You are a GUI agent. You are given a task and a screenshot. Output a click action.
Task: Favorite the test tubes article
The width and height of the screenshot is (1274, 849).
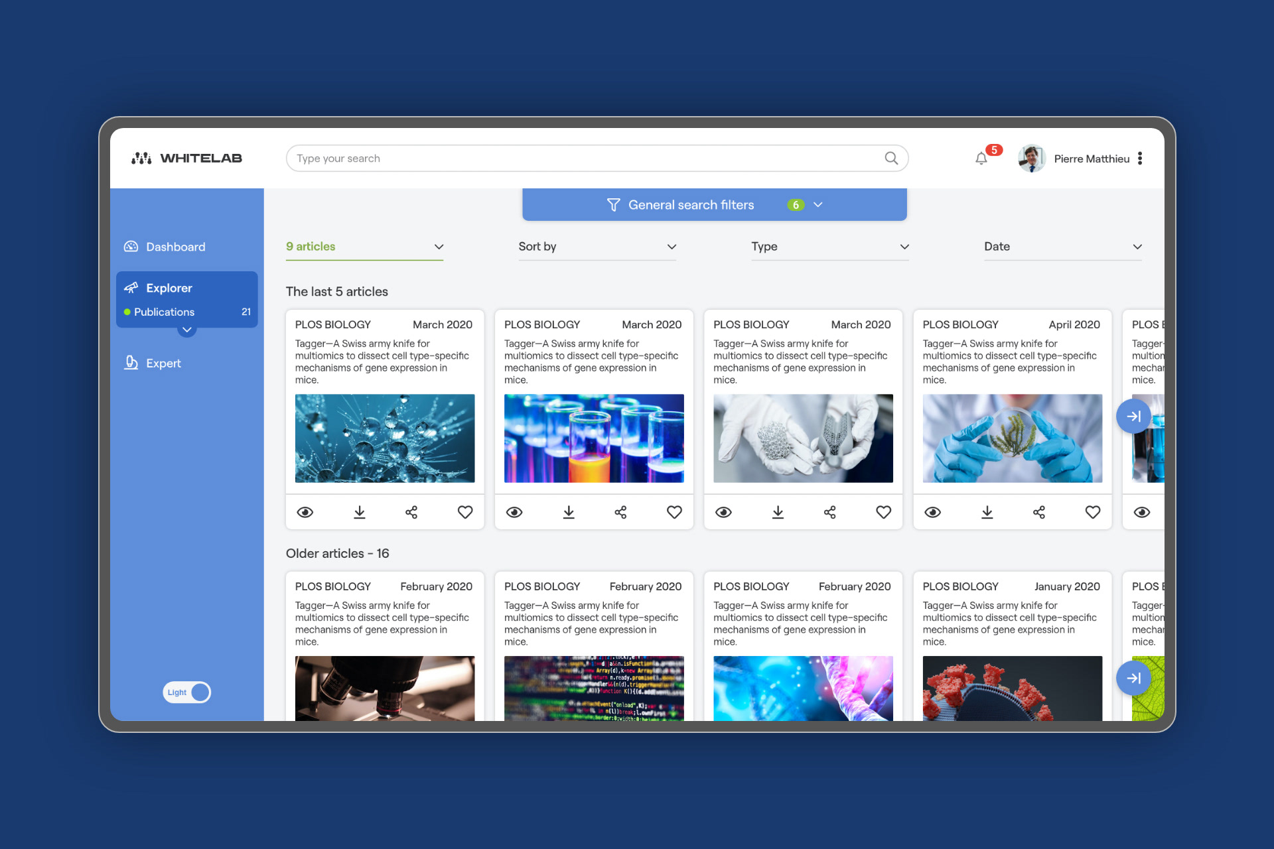674,512
